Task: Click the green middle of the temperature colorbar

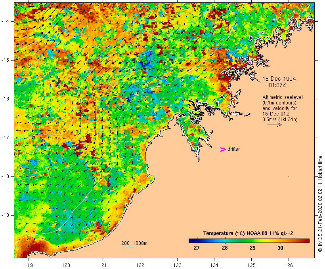Action: click(x=249, y=241)
